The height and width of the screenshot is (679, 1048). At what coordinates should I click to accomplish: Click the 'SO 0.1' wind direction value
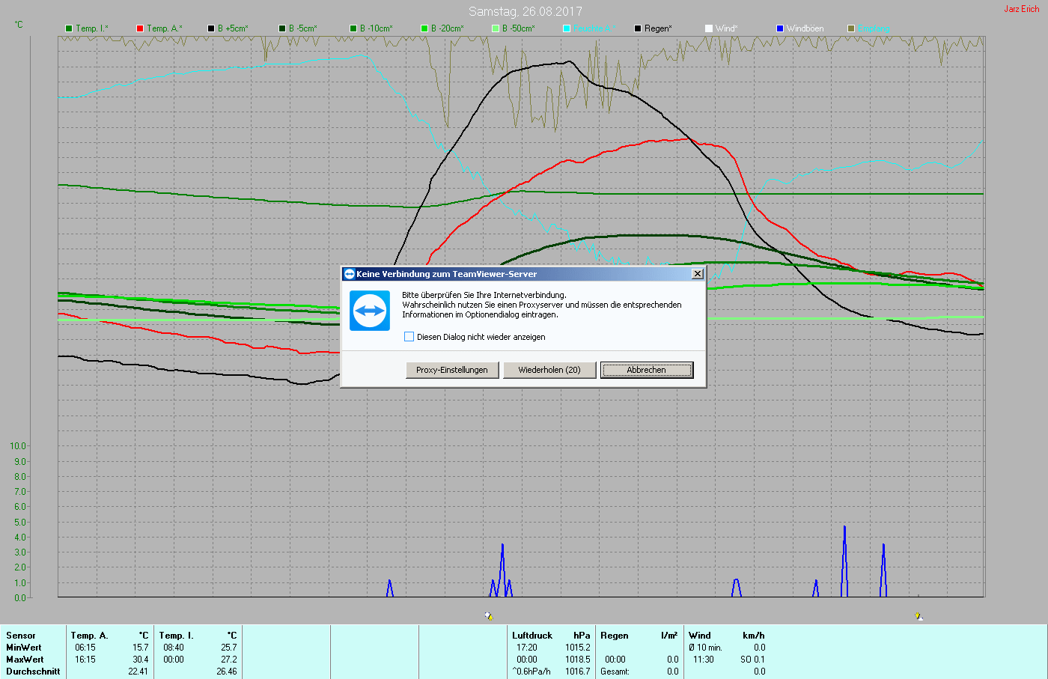(x=752, y=660)
